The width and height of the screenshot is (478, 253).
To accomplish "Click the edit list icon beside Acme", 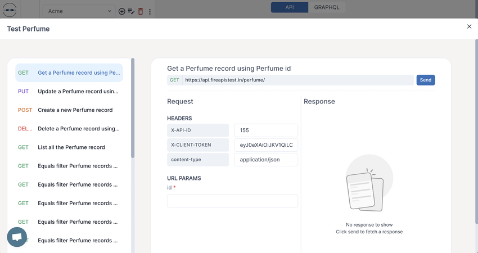I will 131,11.
